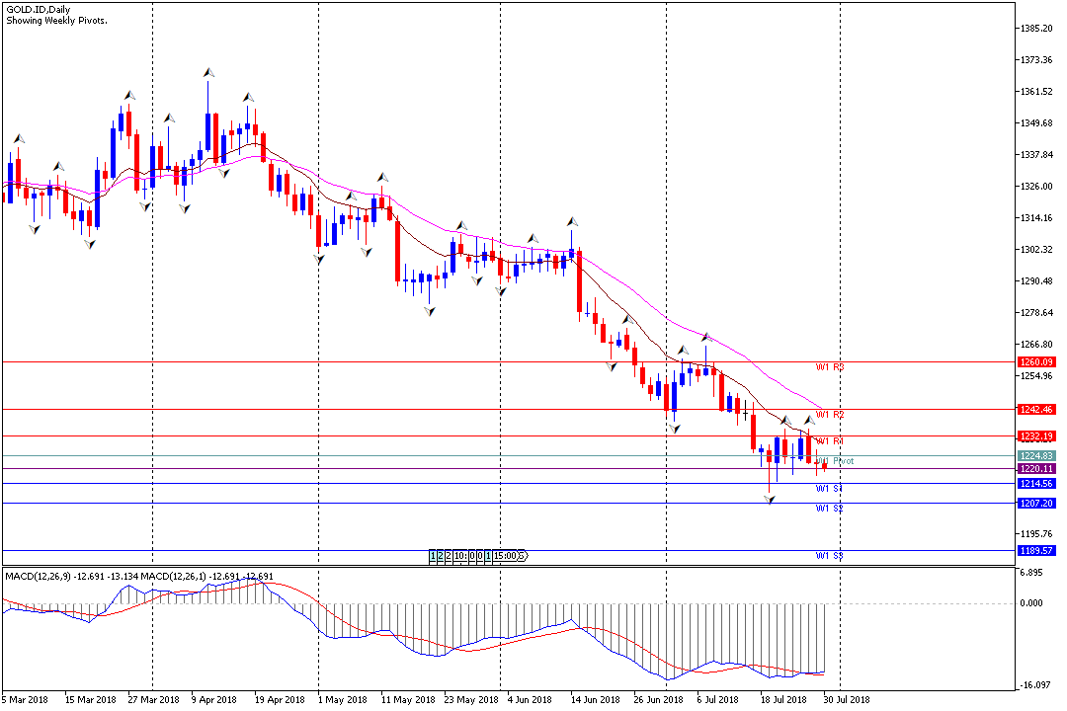Click the blue 1207.20 price tag

(x=1036, y=504)
